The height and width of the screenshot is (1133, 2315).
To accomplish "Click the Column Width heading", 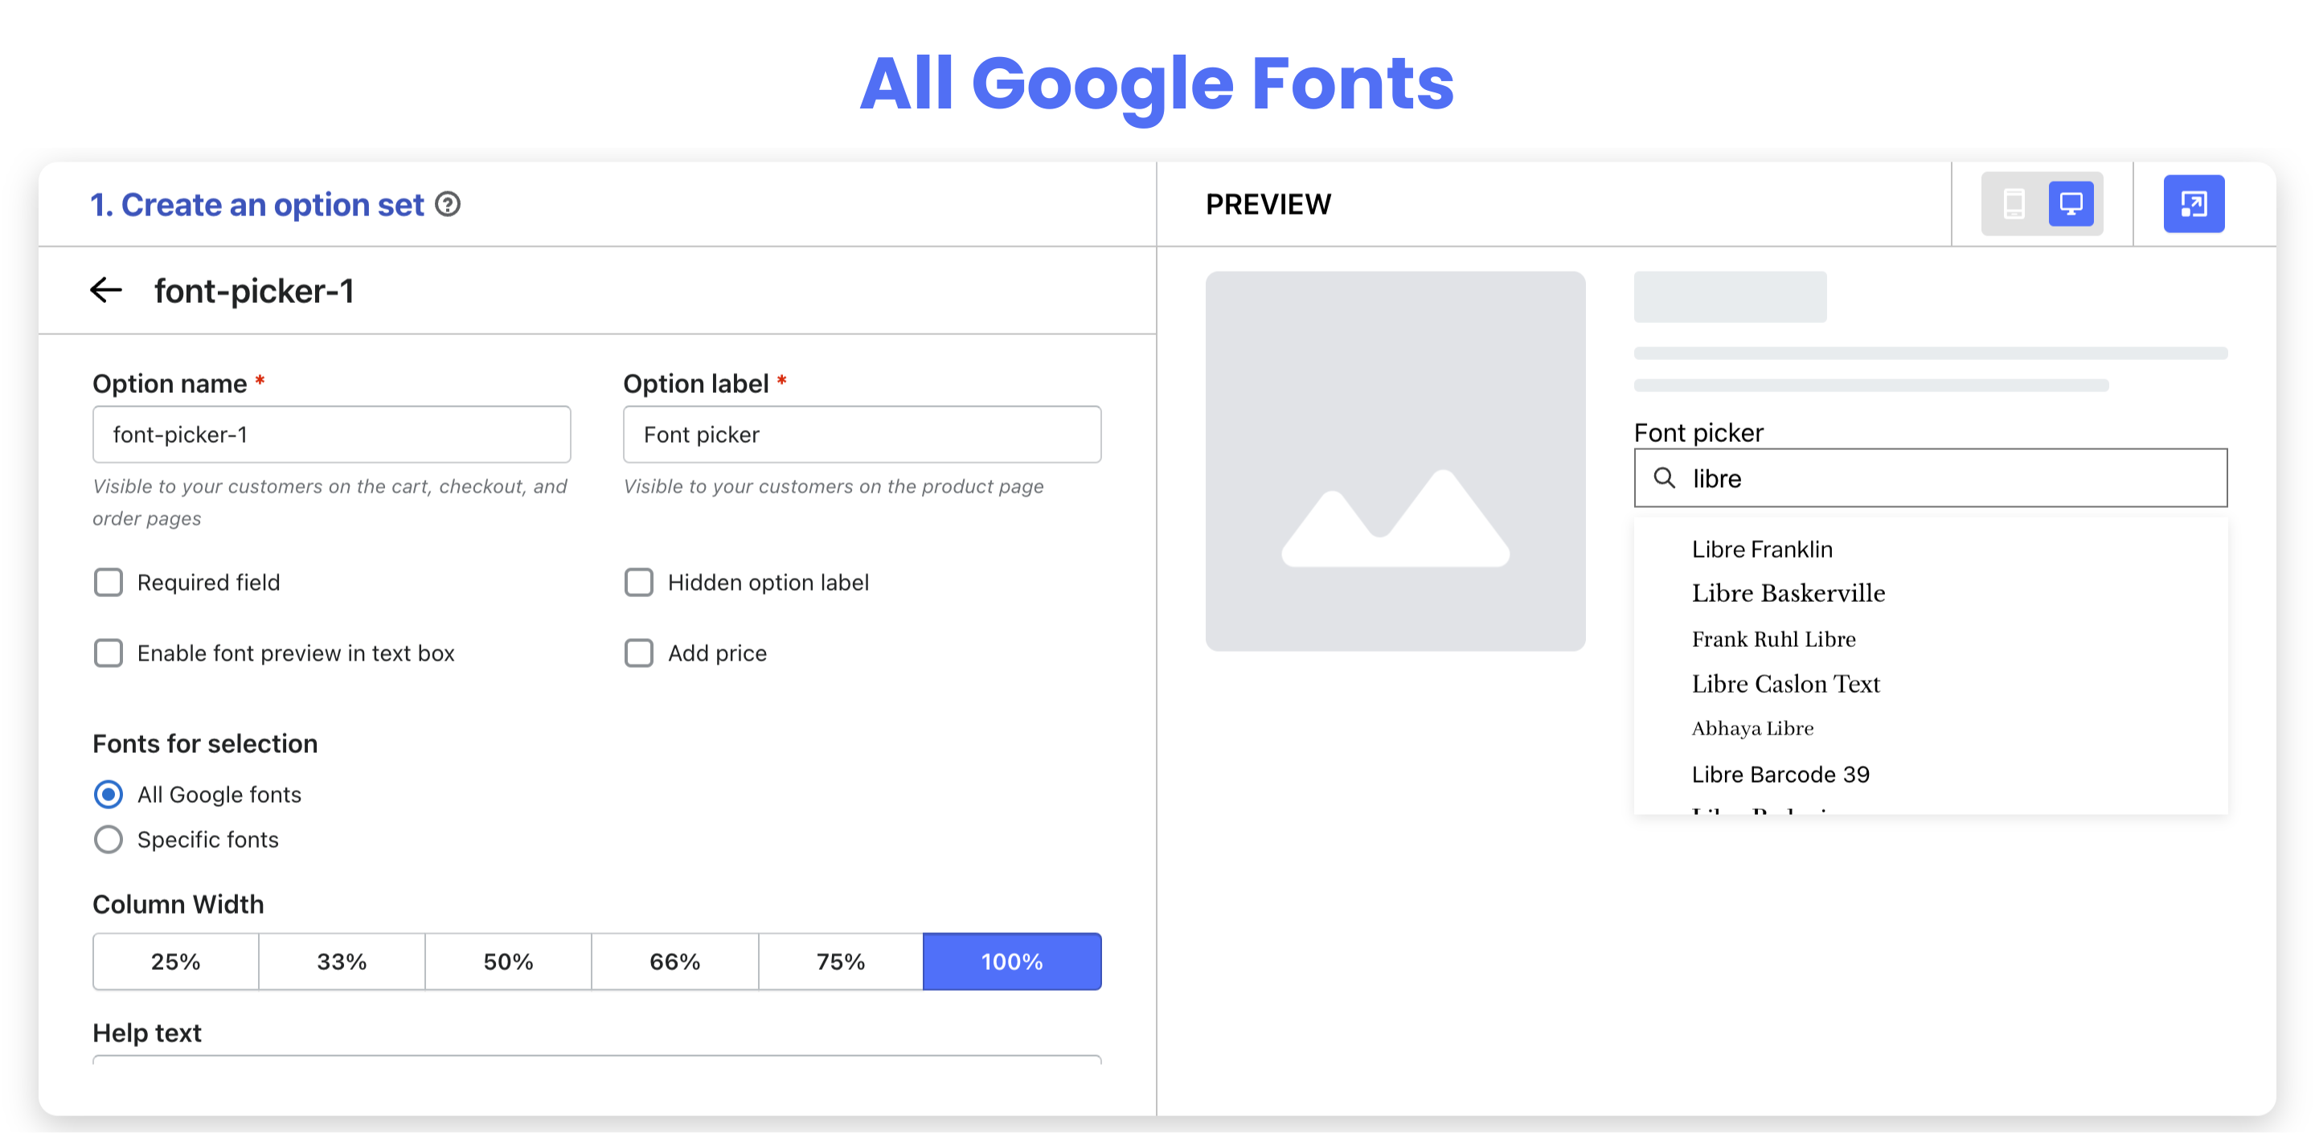I will click(x=178, y=904).
